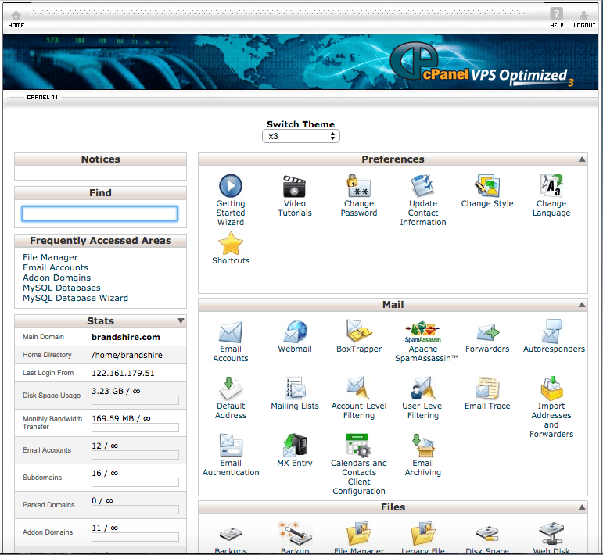Click the Default Address icon
The image size is (603, 555).
point(231,388)
